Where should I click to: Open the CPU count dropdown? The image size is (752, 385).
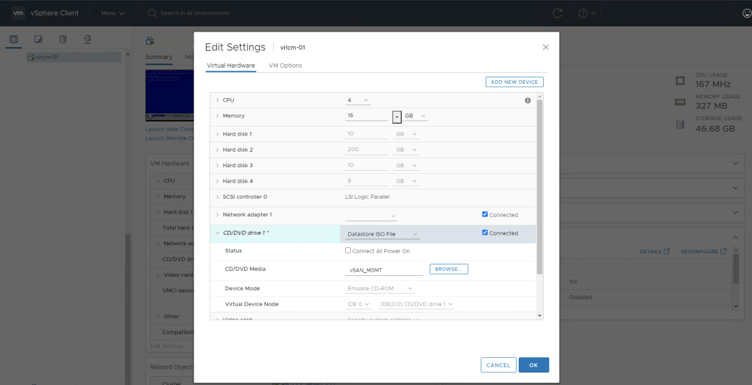(x=358, y=100)
